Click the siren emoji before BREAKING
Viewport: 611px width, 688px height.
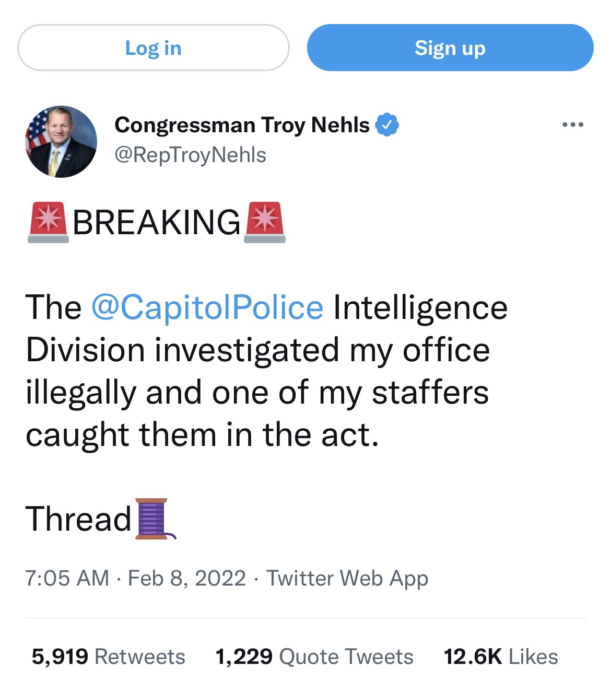click(x=48, y=222)
